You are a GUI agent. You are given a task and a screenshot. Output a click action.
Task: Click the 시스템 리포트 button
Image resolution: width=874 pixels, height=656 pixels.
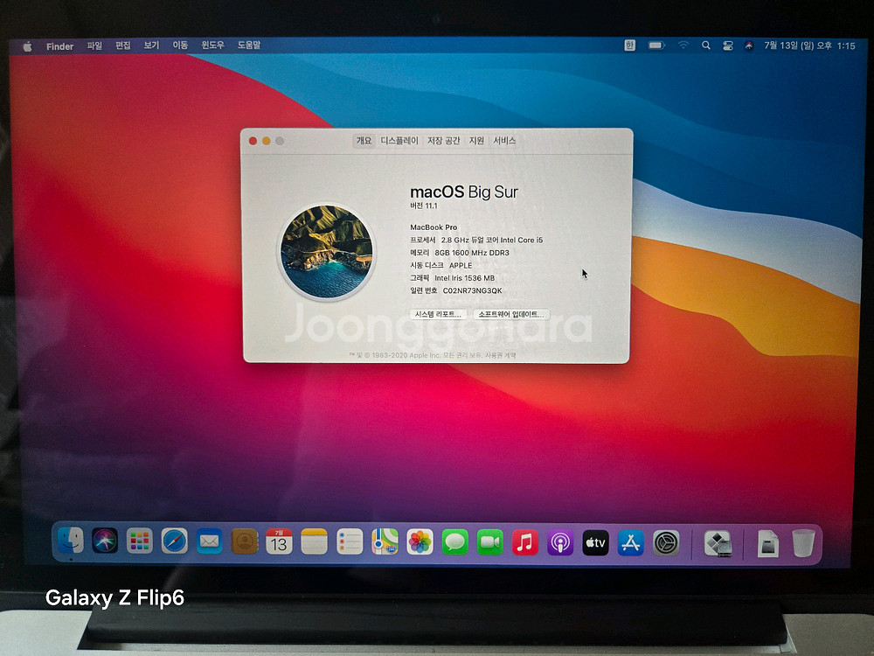(438, 314)
